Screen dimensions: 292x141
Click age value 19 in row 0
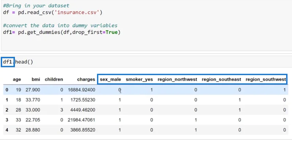19,90
